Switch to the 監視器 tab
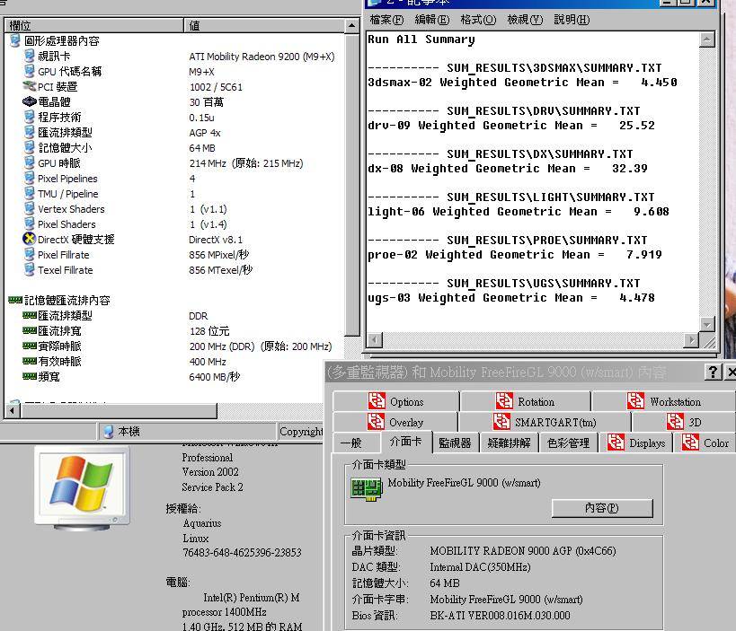 click(456, 443)
